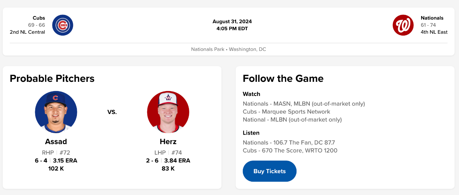The image size is (459, 195).
Task: Select the Nationals team name in header
Action: pos(432,18)
